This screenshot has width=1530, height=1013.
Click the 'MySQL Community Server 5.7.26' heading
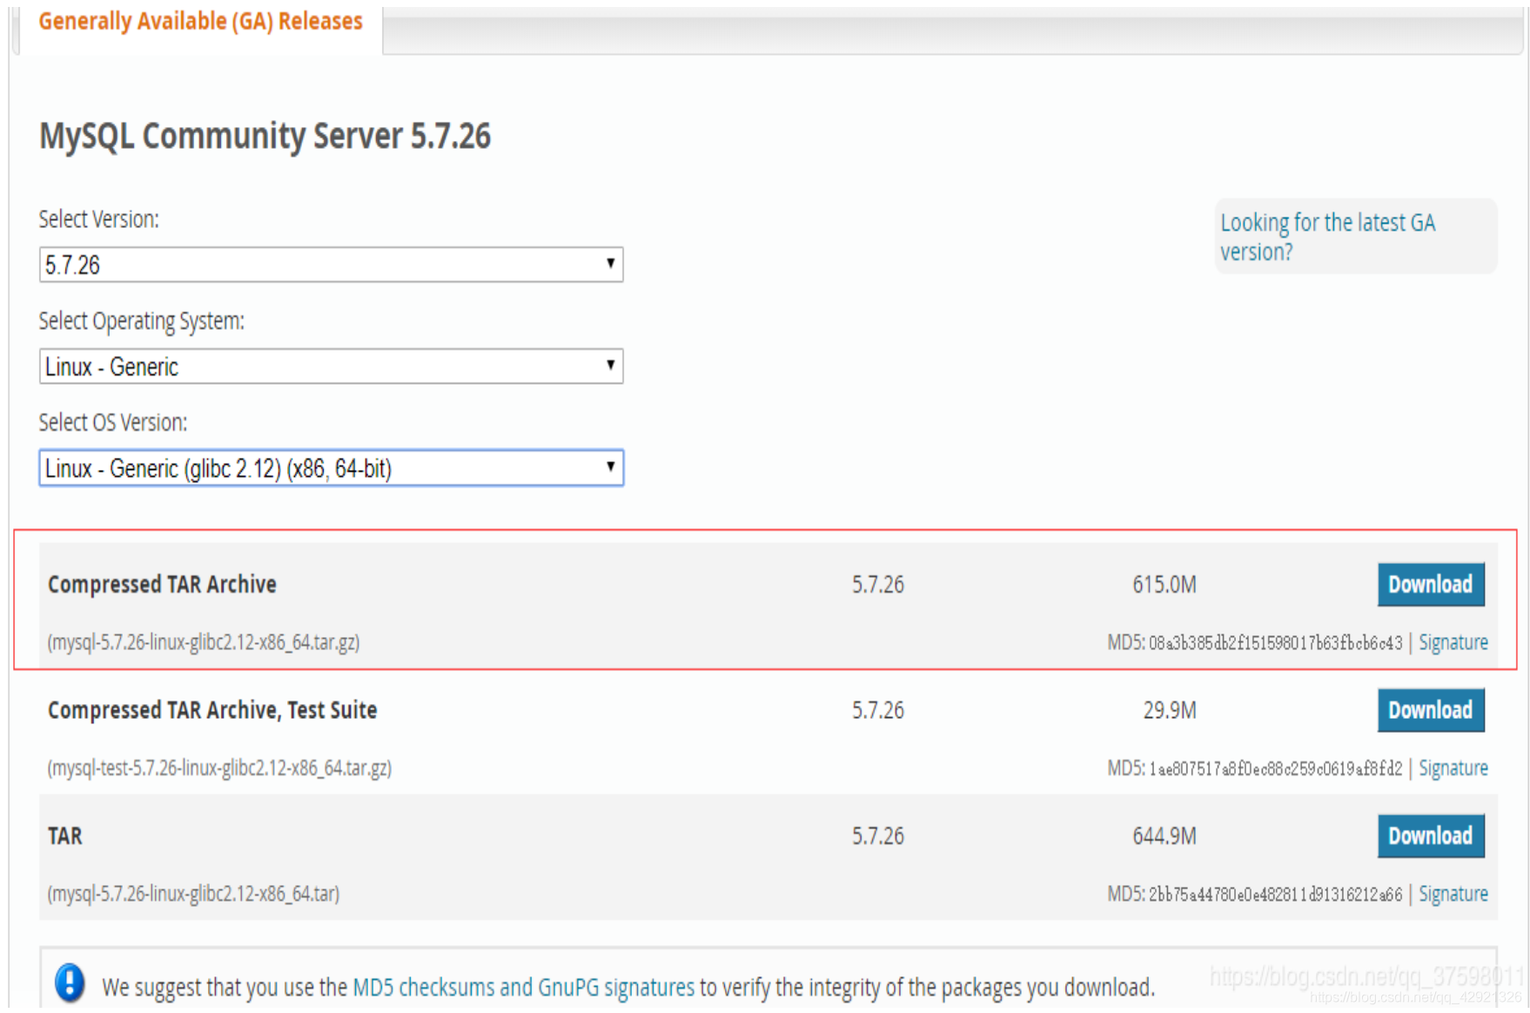coord(265,137)
